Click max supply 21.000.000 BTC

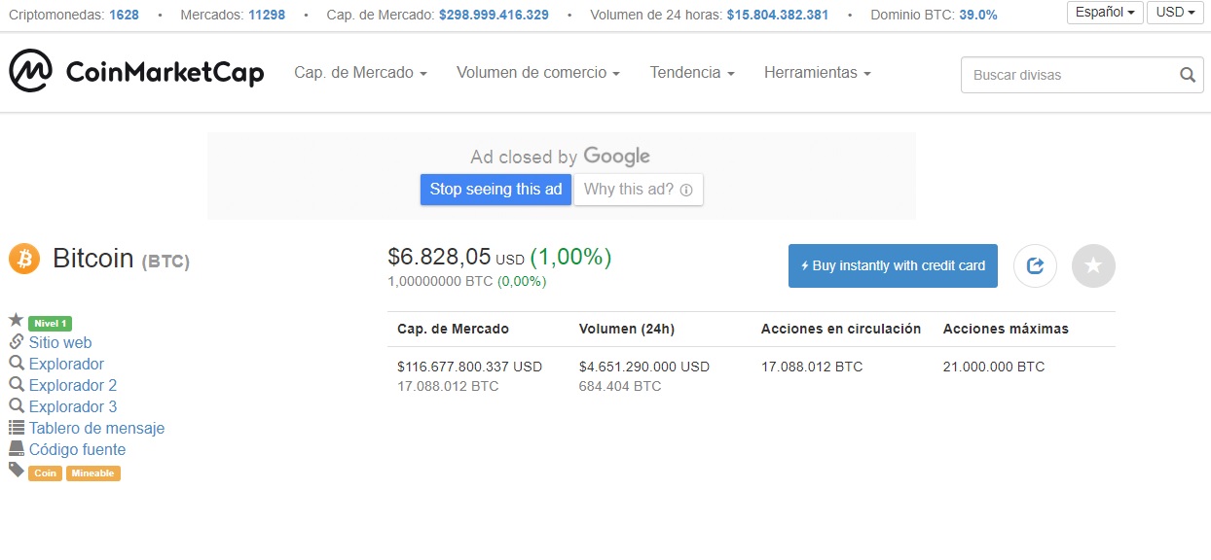coord(994,367)
